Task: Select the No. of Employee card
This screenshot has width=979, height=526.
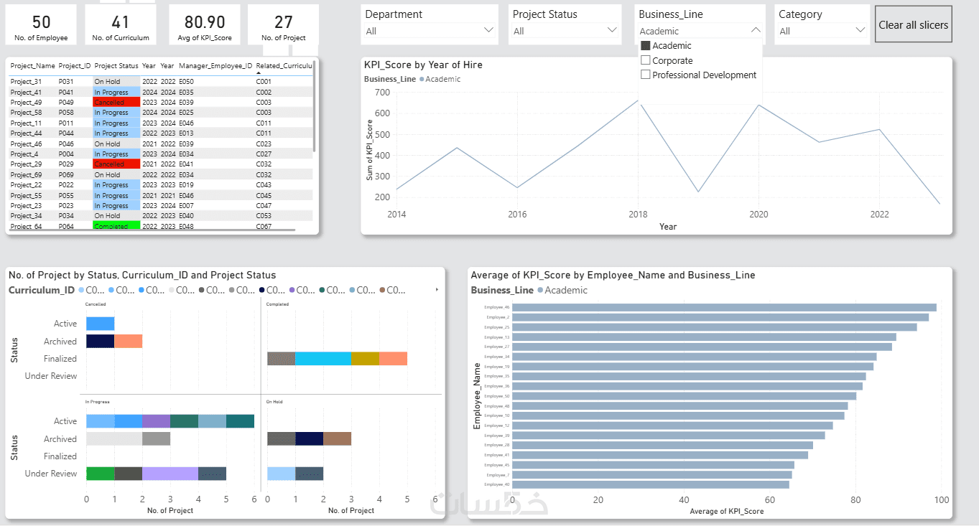Action: click(x=42, y=24)
